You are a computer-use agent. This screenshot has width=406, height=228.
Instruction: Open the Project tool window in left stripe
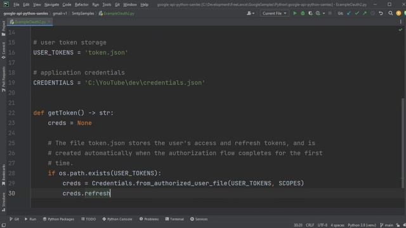click(x=3, y=28)
